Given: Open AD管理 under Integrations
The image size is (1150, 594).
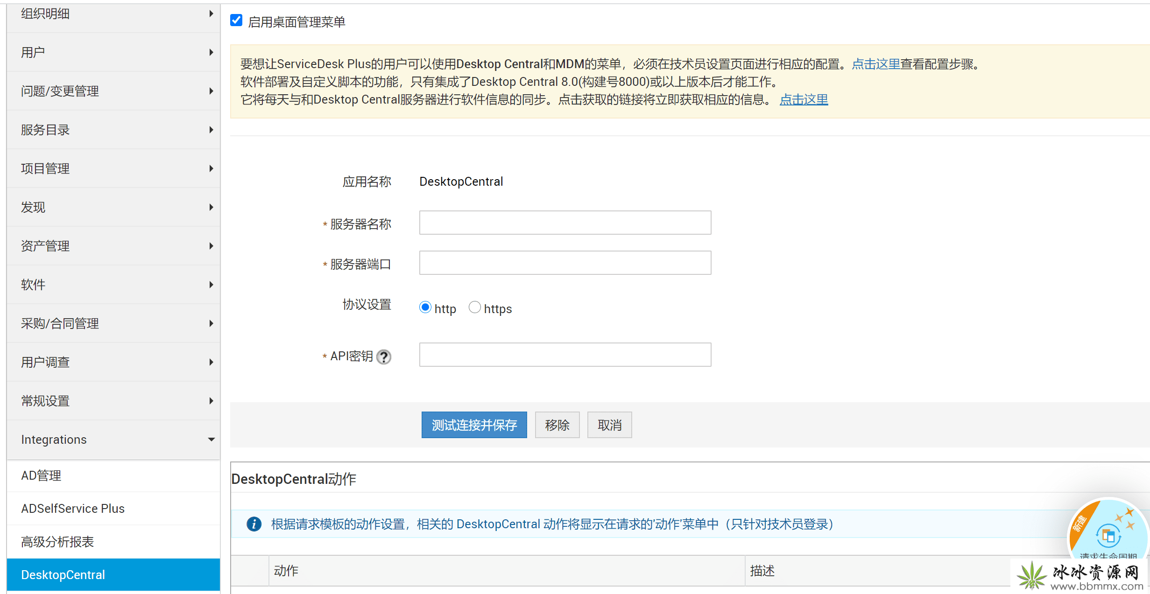Looking at the screenshot, I should click(113, 475).
